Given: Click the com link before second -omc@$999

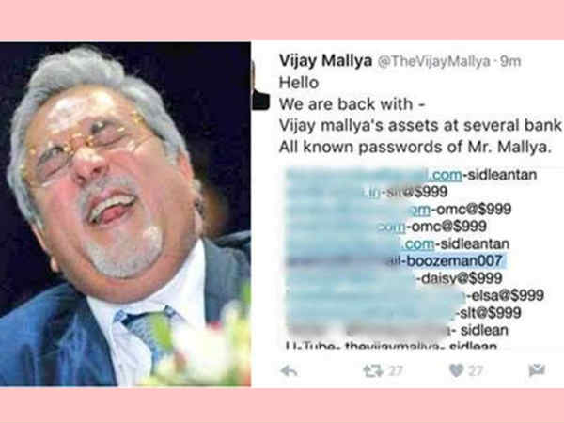Looking at the screenshot, I should [x=392, y=227].
